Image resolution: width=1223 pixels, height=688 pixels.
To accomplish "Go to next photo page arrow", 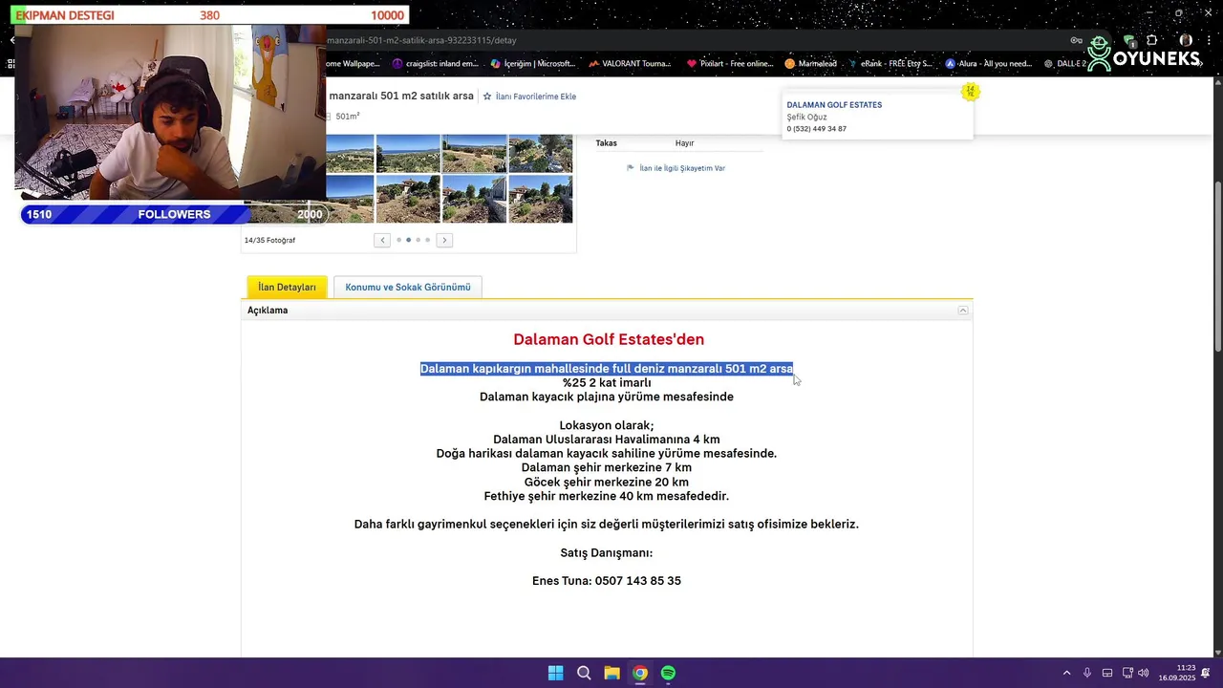I will pos(444,240).
